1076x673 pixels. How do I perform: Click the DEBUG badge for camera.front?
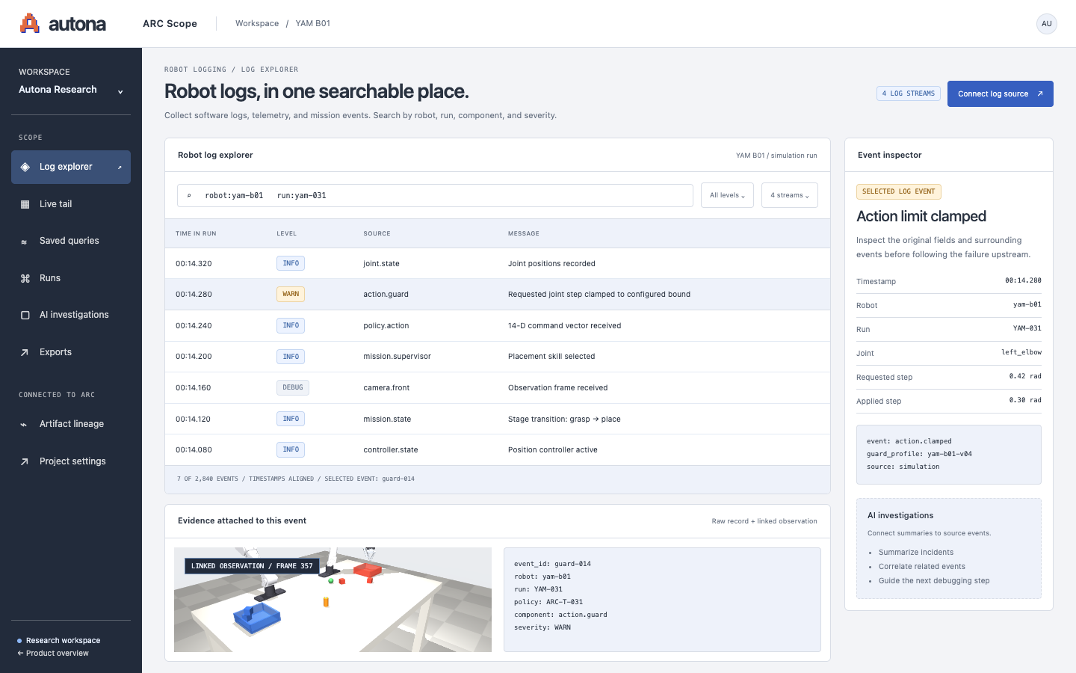(x=293, y=388)
